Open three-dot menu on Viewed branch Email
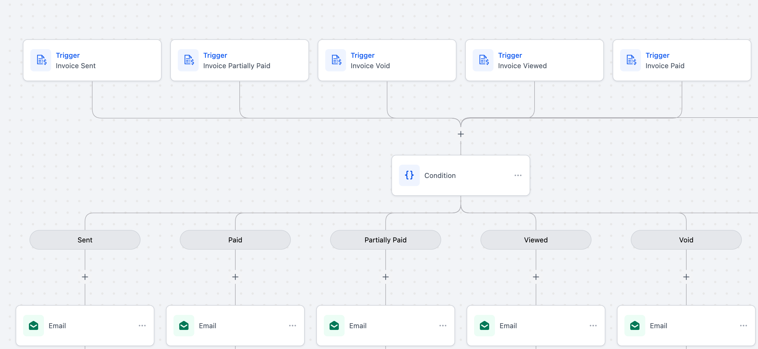 [x=593, y=326]
